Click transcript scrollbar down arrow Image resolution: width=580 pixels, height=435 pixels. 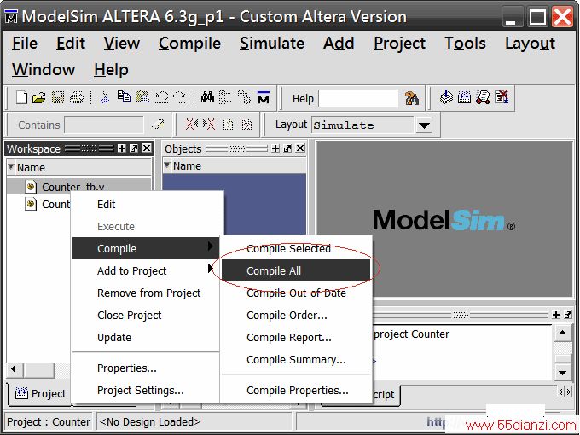(x=562, y=372)
